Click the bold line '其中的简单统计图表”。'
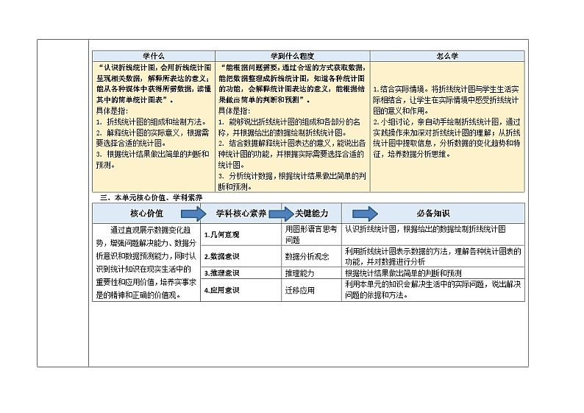 coord(135,100)
